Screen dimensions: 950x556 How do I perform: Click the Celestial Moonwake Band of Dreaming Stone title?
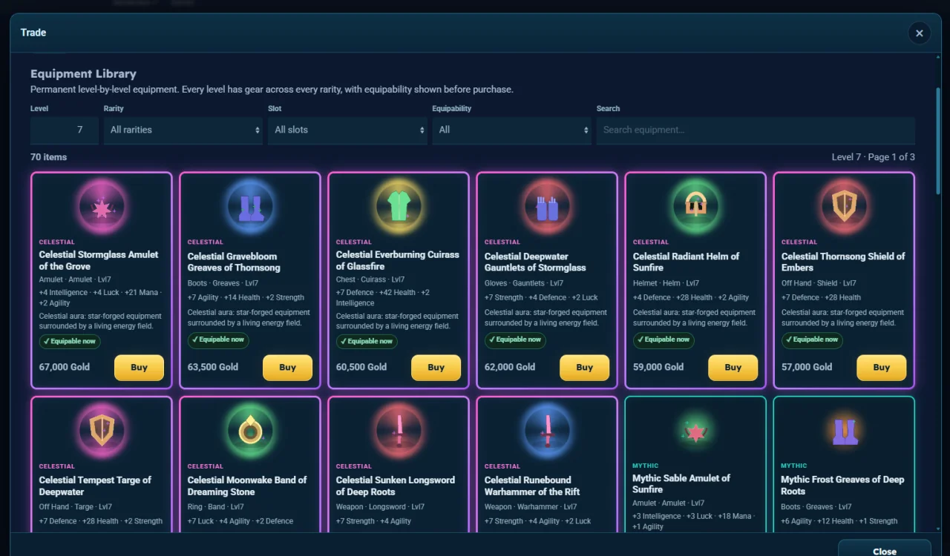[247, 486]
